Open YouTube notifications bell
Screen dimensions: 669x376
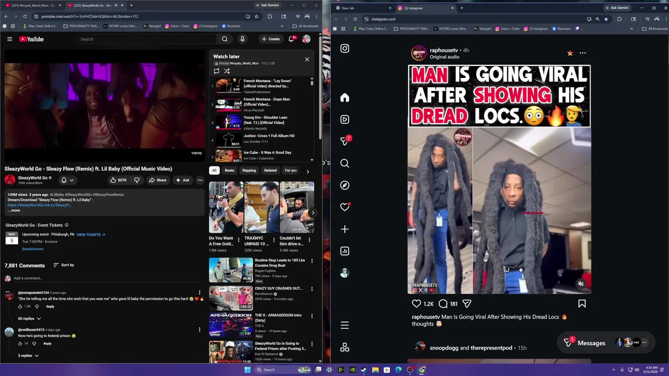(x=292, y=39)
